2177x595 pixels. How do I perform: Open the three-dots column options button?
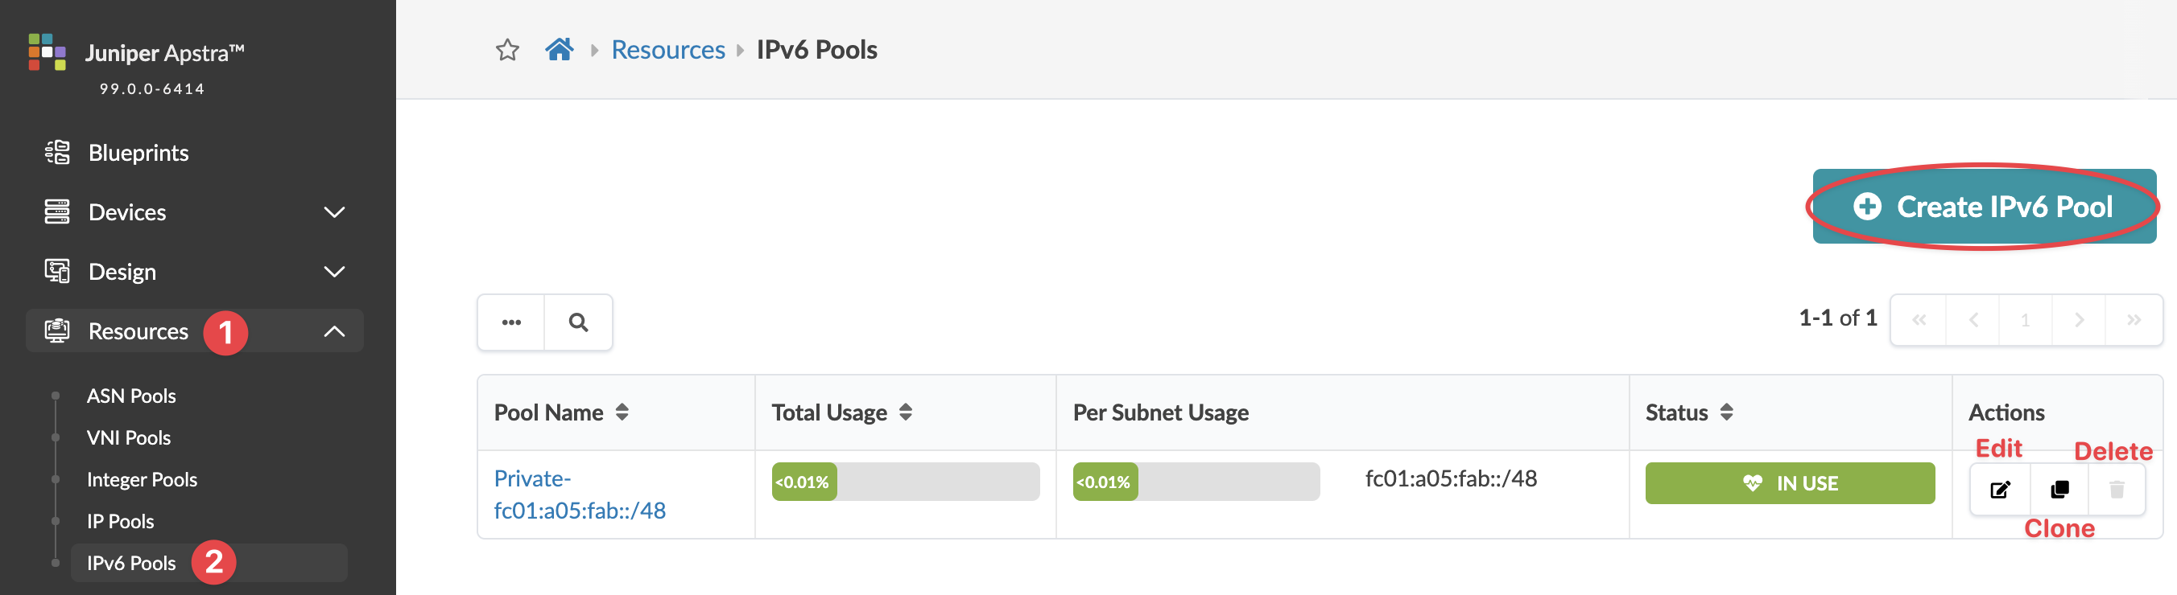pyautogui.click(x=511, y=322)
